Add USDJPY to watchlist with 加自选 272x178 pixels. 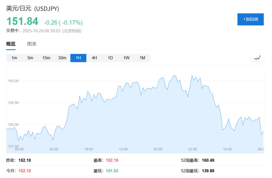tap(250, 19)
